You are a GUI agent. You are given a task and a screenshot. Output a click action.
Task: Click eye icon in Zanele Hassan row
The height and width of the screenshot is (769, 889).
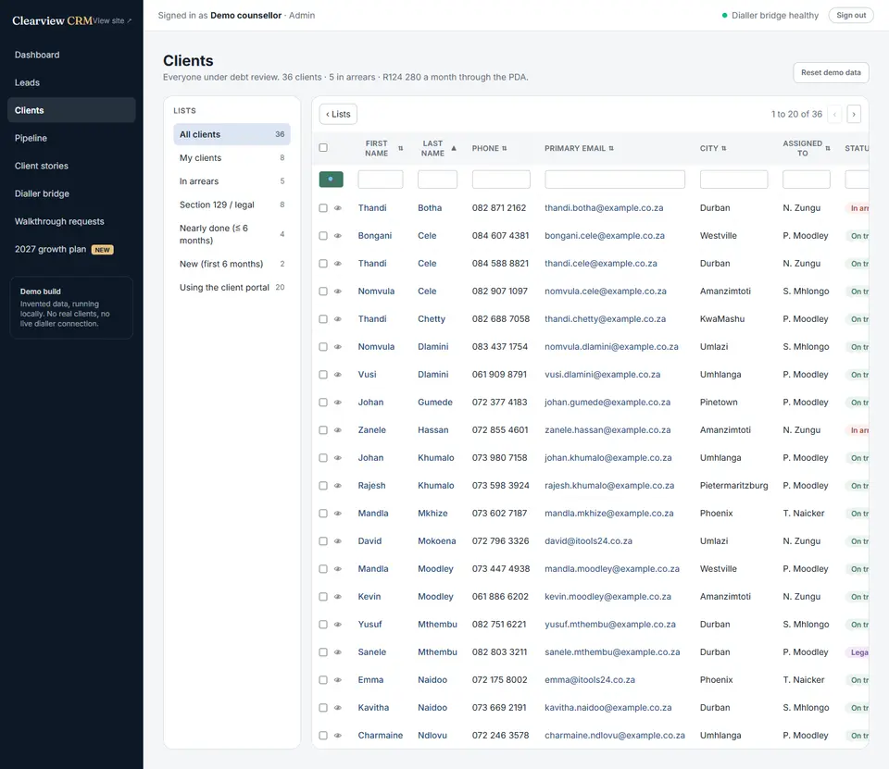(338, 430)
